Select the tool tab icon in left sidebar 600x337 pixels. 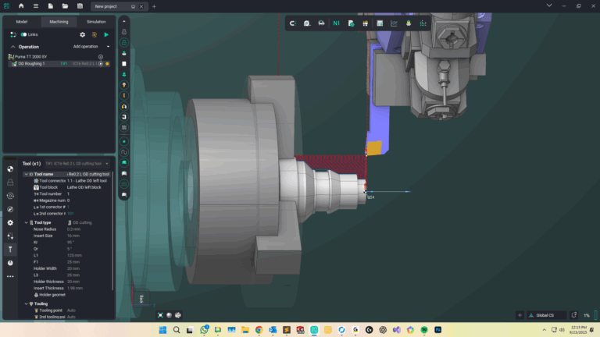(x=10, y=250)
